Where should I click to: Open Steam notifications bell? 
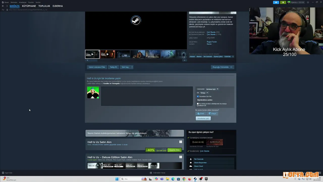coord(283,2)
